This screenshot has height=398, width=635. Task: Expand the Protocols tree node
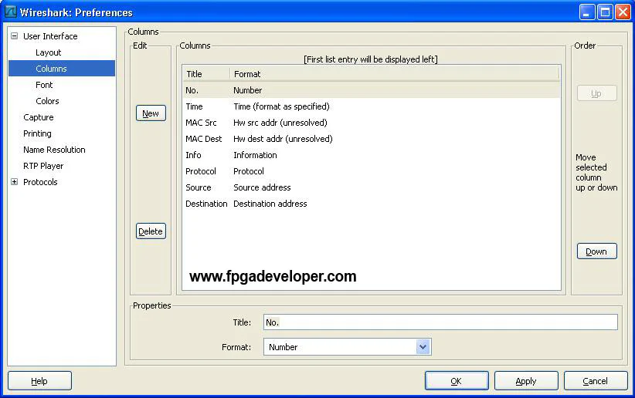click(x=14, y=182)
